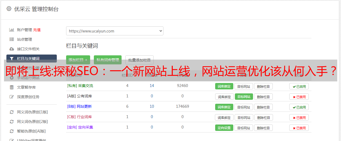This screenshot has height=141, width=341.
Task: Click the collected count 174669
Action: [x=182, y=106]
